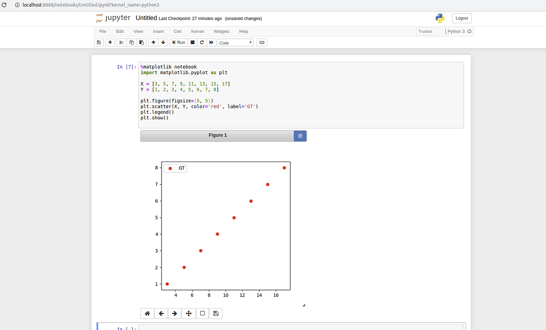Insert a new cell with the plus icon

110,42
